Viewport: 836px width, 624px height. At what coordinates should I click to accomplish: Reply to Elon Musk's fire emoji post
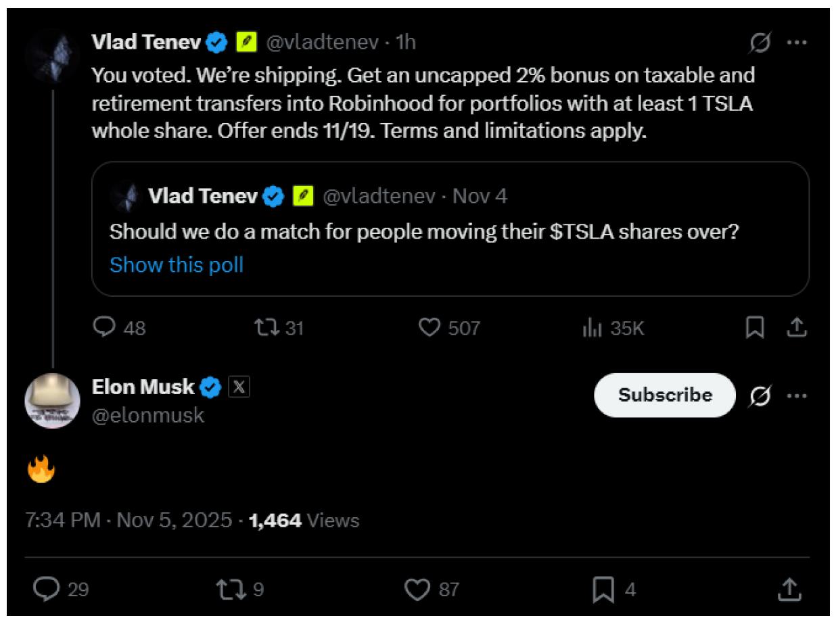point(47,590)
